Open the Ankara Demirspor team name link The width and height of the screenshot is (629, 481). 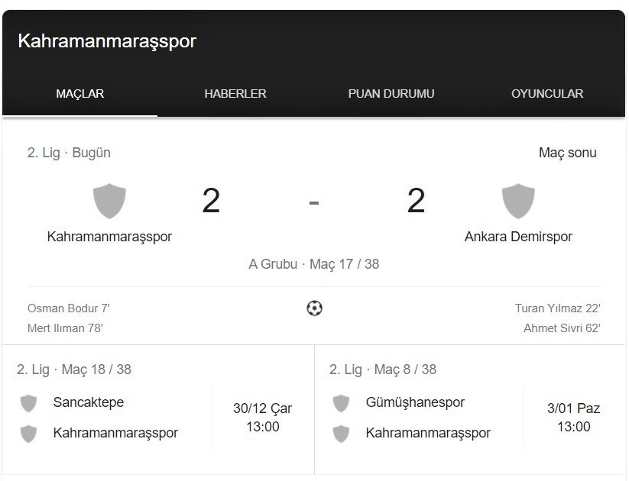(x=518, y=237)
